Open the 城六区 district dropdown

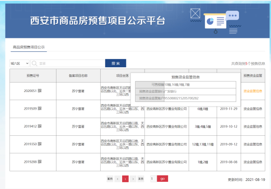(19, 63)
